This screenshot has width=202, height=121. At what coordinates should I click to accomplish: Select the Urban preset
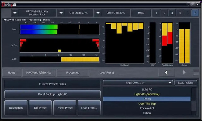click(147, 113)
